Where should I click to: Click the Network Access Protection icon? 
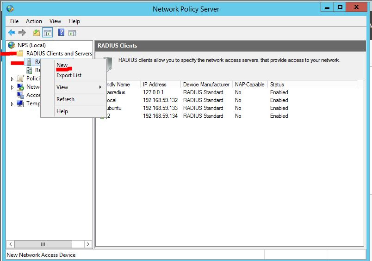[20, 87]
